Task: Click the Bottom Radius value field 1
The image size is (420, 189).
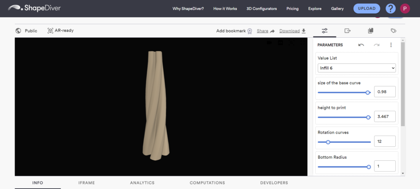Action: [x=385, y=166]
